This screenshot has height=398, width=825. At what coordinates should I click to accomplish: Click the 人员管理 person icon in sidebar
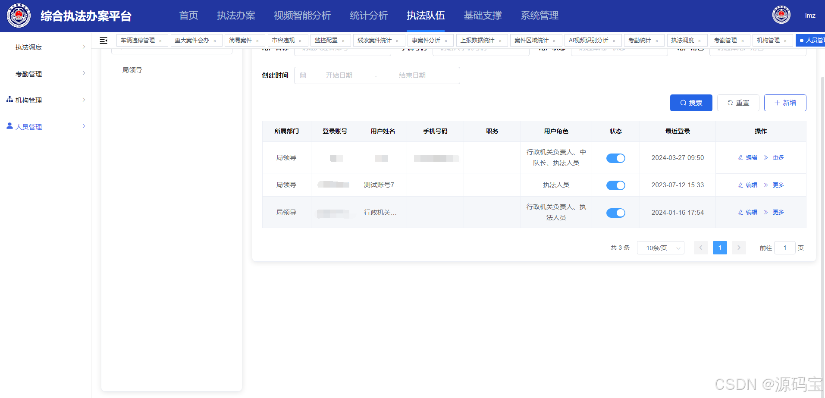pos(9,126)
